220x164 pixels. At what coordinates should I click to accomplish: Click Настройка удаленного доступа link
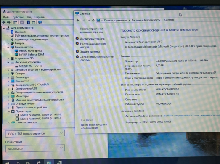(93, 45)
